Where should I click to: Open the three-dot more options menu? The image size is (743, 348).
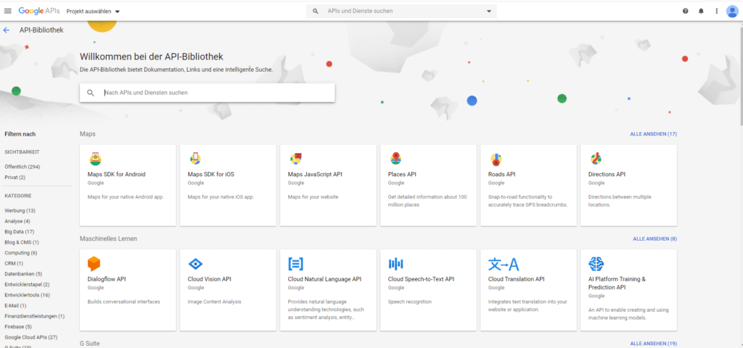point(716,12)
